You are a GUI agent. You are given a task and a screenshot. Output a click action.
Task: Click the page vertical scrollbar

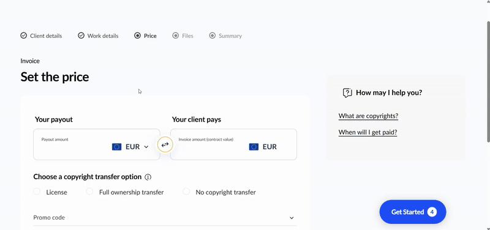point(488,81)
